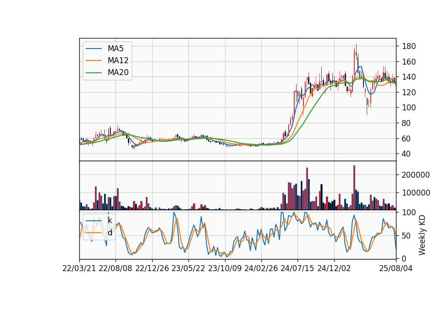The height and width of the screenshot is (316, 440).
Task: Click the 22/08/08 date label
Action: click(115, 268)
